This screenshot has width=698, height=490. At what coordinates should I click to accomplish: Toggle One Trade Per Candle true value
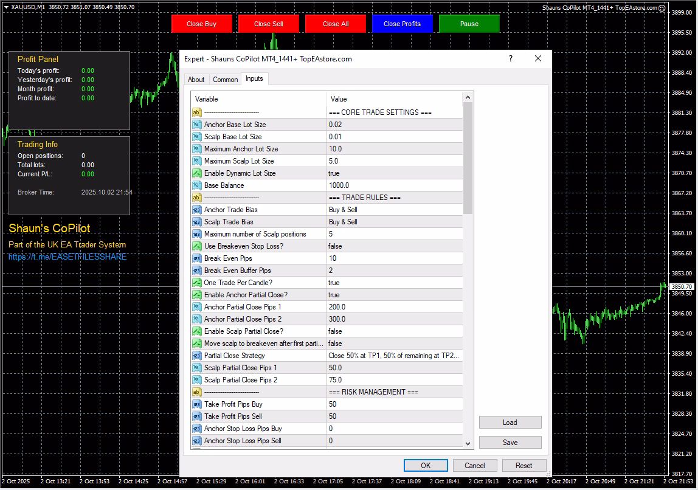tap(395, 283)
